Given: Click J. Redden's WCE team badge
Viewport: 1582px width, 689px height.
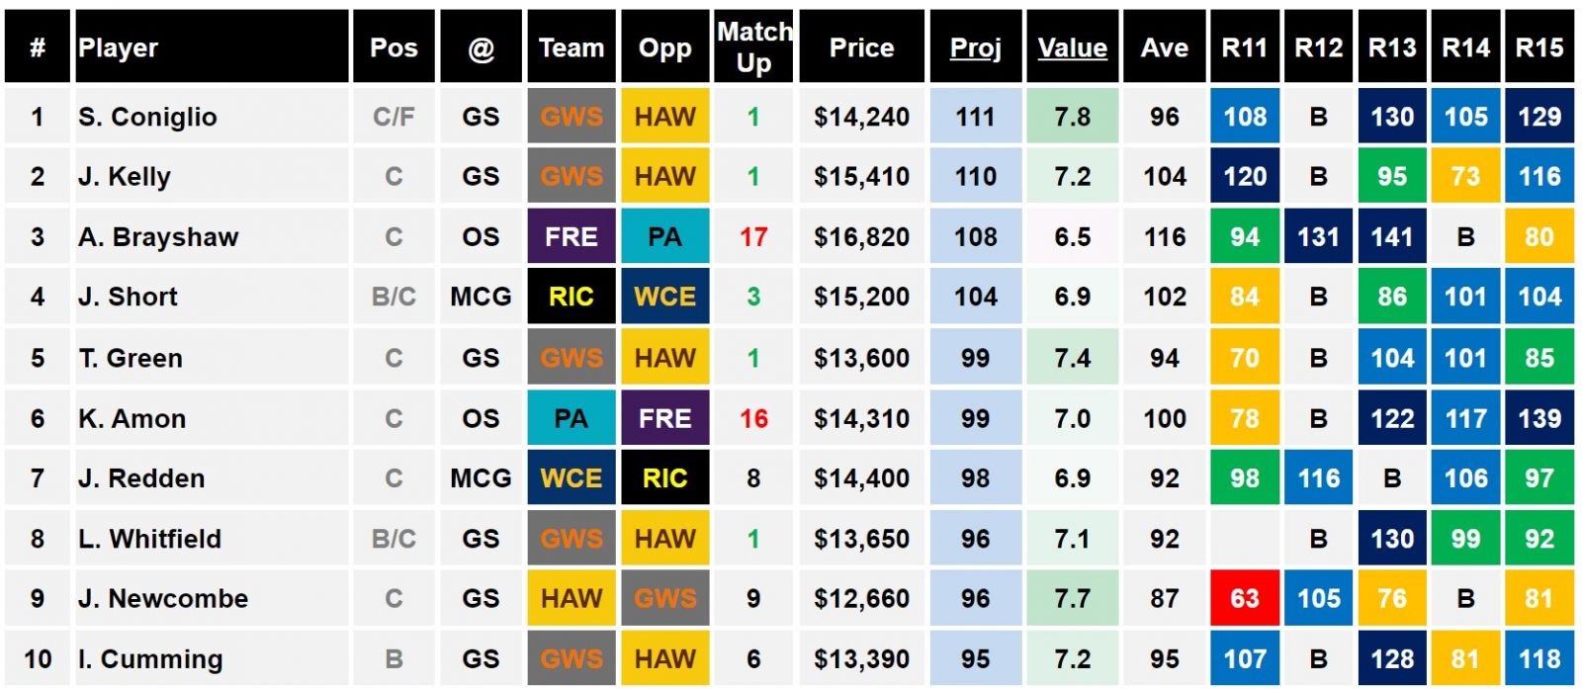Looking at the screenshot, I should (x=571, y=478).
